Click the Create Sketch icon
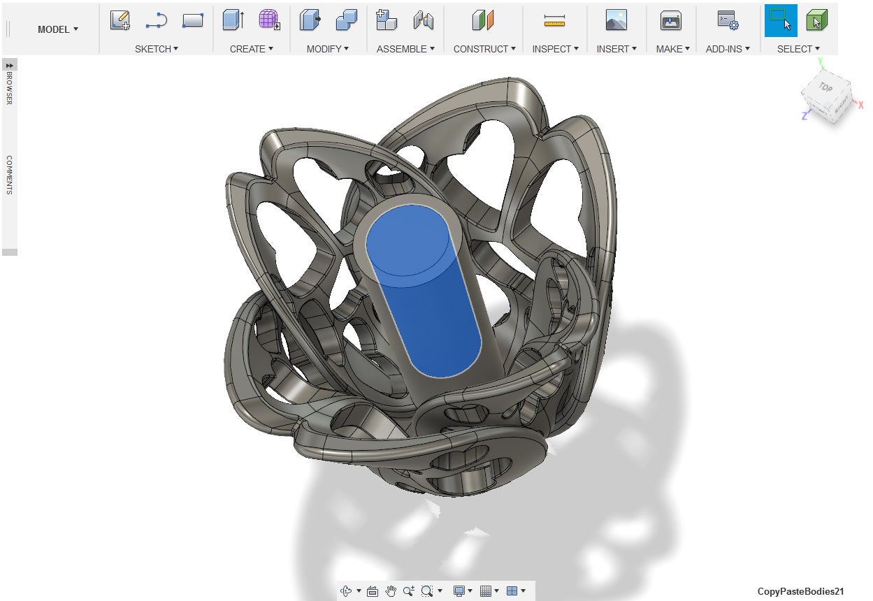This screenshot has height=601, width=873. pos(120,21)
